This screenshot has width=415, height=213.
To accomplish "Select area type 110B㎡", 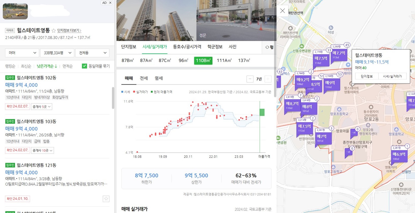I will pyautogui.click(x=203, y=61).
